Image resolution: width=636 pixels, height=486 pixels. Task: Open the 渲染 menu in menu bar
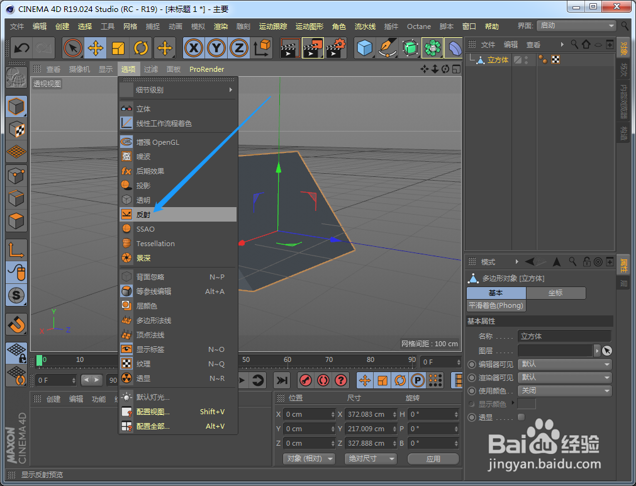click(221, 26)
